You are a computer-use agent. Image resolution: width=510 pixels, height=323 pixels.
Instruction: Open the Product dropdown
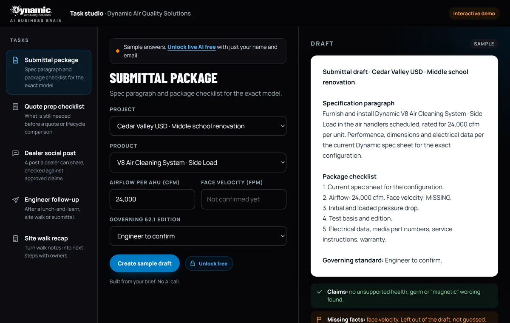[x=198, y=162]
